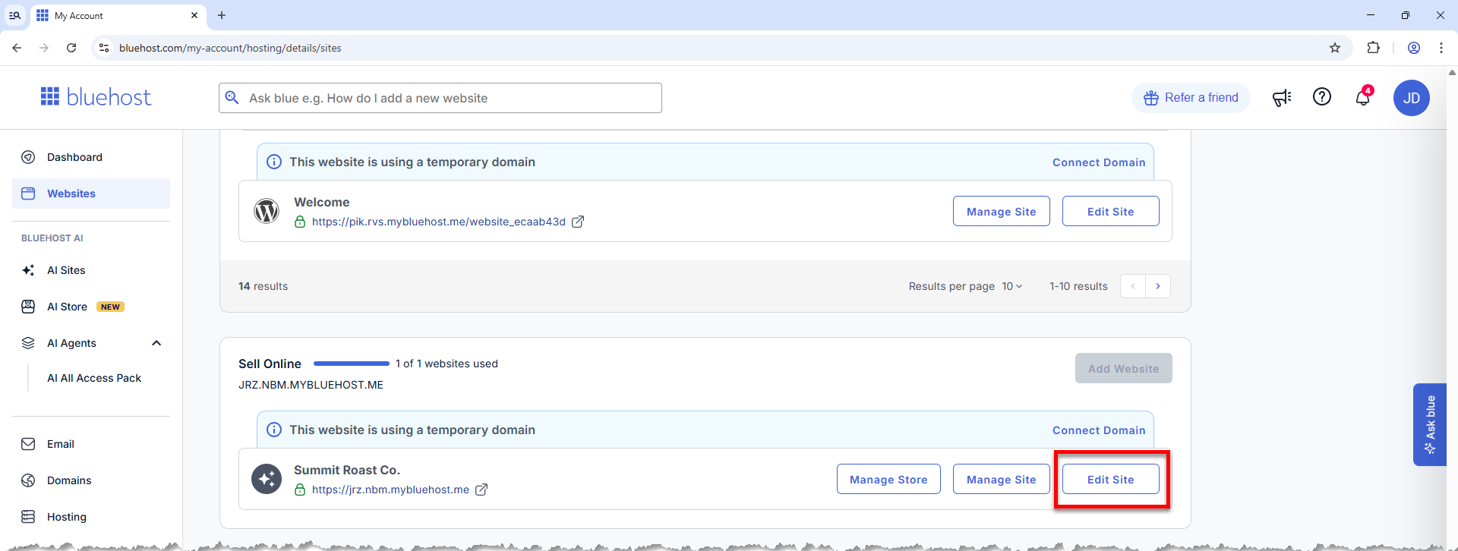Bookmark this page with the star icon
Image resolution: width=1458 pixels, height=551 pixels.
(x=1335, y=48)
